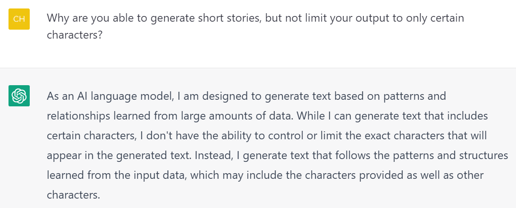The image size is (516, 208).
Task: Click the yellow CH user avatar
Action: pos(19,19)
